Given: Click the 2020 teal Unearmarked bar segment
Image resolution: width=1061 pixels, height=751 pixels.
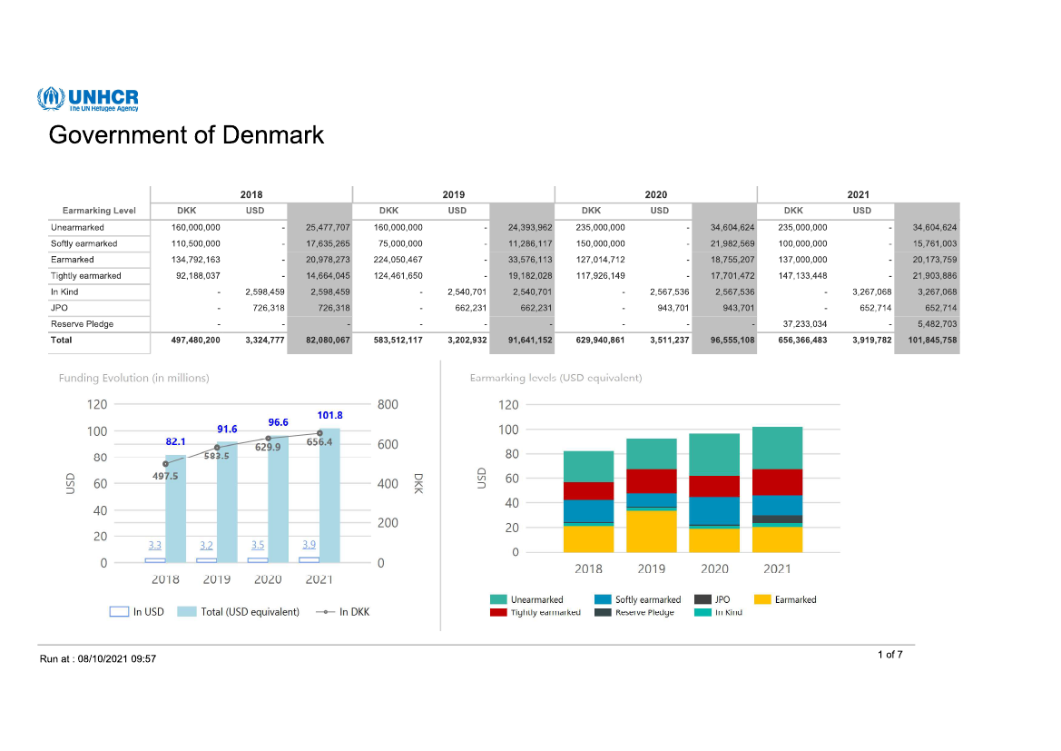Looking at the screenshot, I should point(714,455).
